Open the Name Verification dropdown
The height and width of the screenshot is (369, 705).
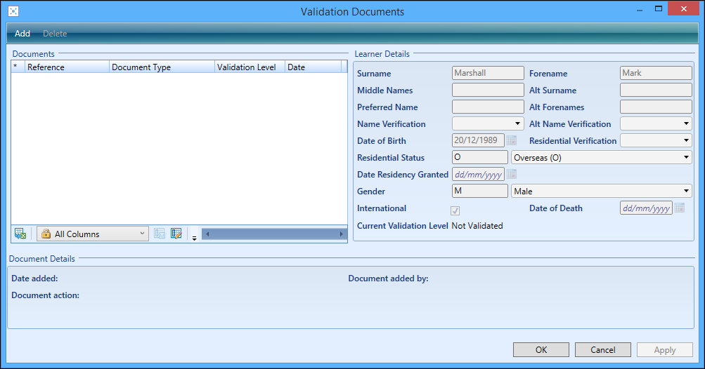488,123
